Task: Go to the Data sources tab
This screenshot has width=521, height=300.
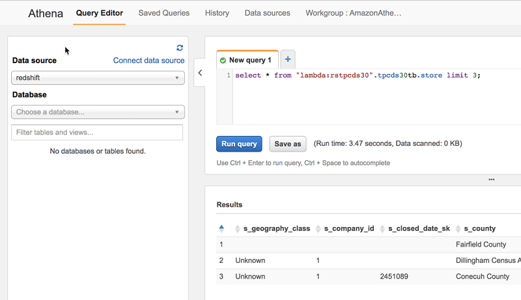Action: pos(267,13)
